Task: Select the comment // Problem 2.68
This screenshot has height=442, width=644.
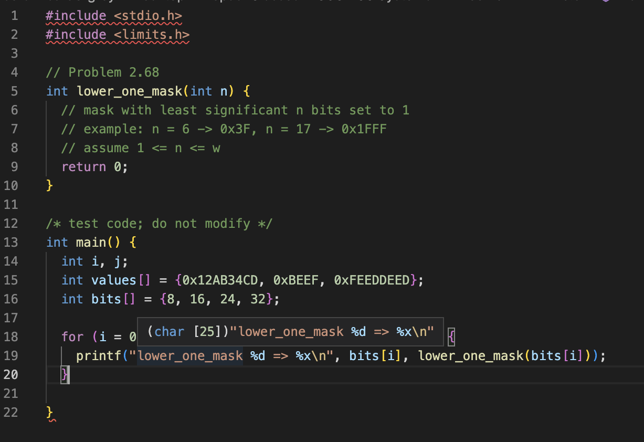Action: point(103,72)
